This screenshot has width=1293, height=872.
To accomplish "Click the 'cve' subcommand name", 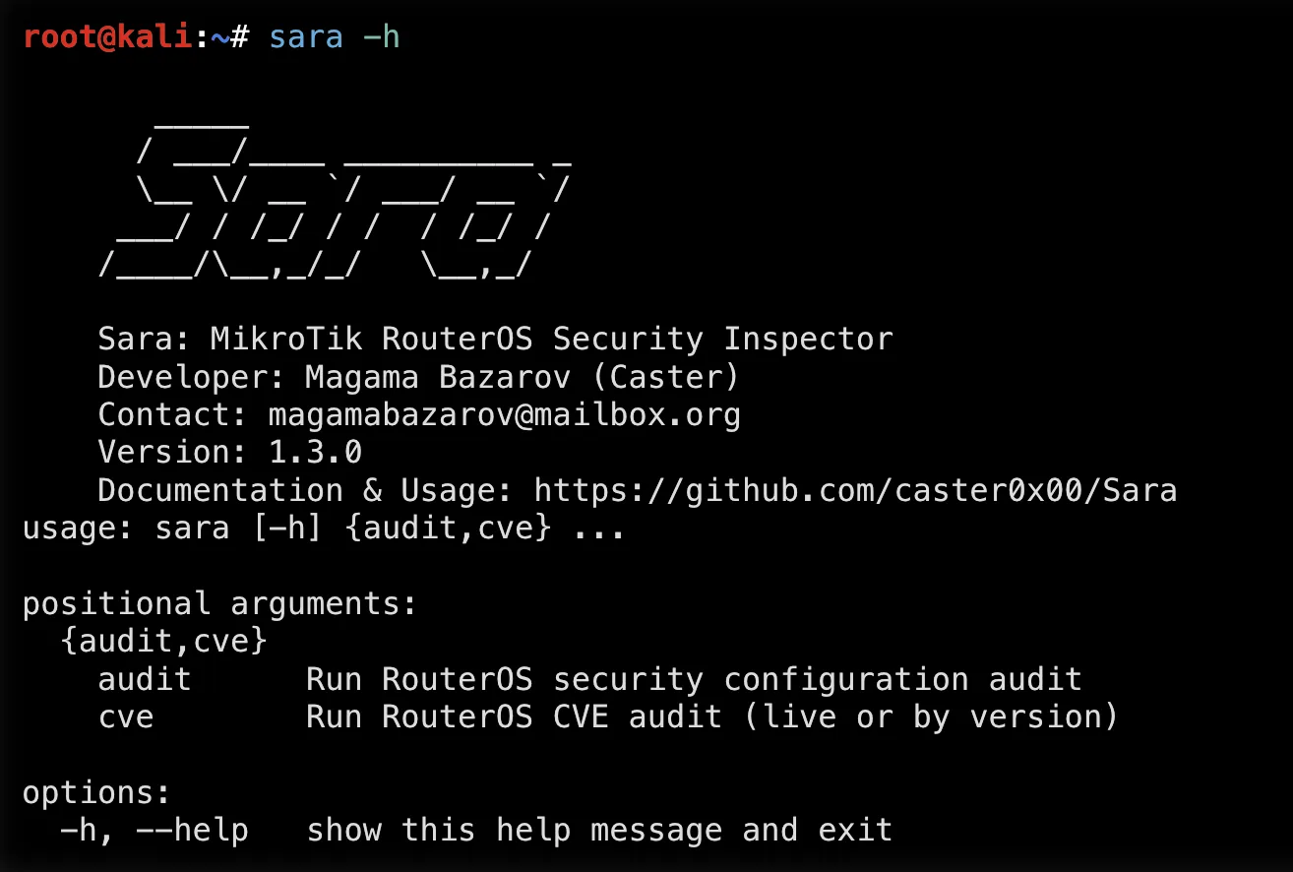I will pos(126,716).
